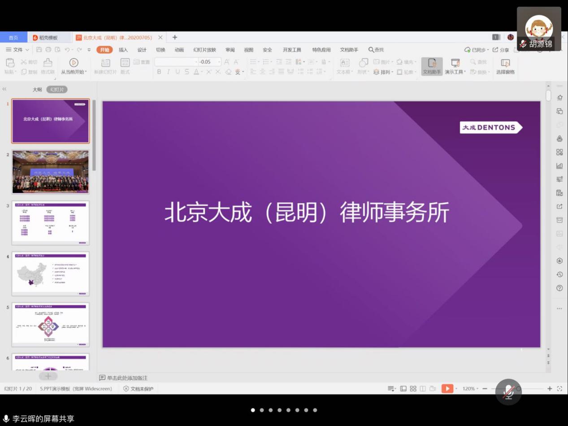Switch panel to 幻灯片 slides view

click(x=57, y=90)
